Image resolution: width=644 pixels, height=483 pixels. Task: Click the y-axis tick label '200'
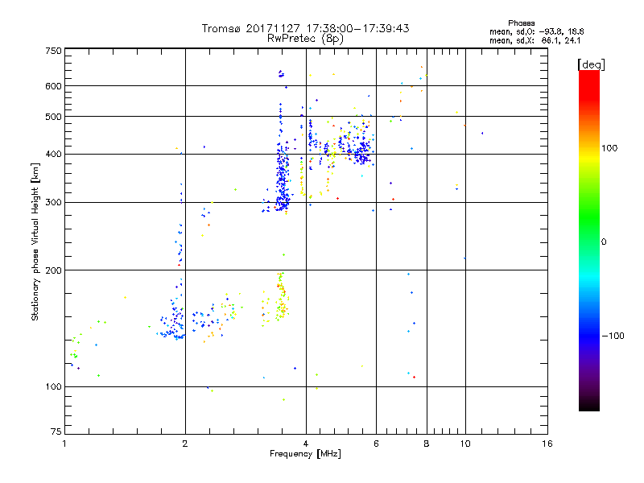pos(53,270)
